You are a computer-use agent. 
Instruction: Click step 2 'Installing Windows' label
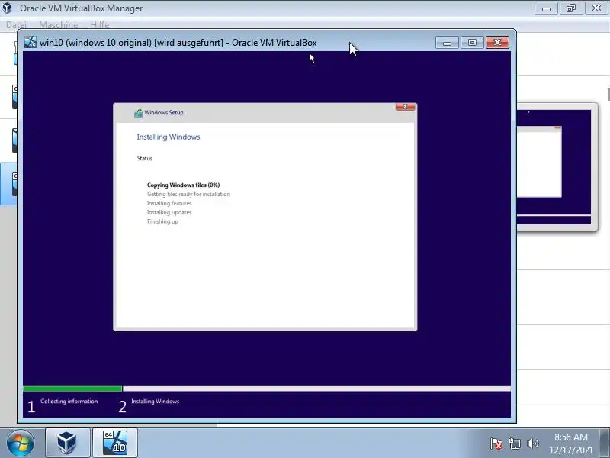point(156,402)
